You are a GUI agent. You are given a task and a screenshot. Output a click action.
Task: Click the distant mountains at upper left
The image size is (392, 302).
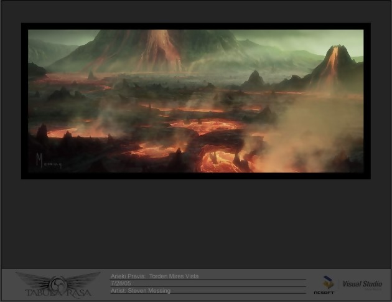coord(50,51)
